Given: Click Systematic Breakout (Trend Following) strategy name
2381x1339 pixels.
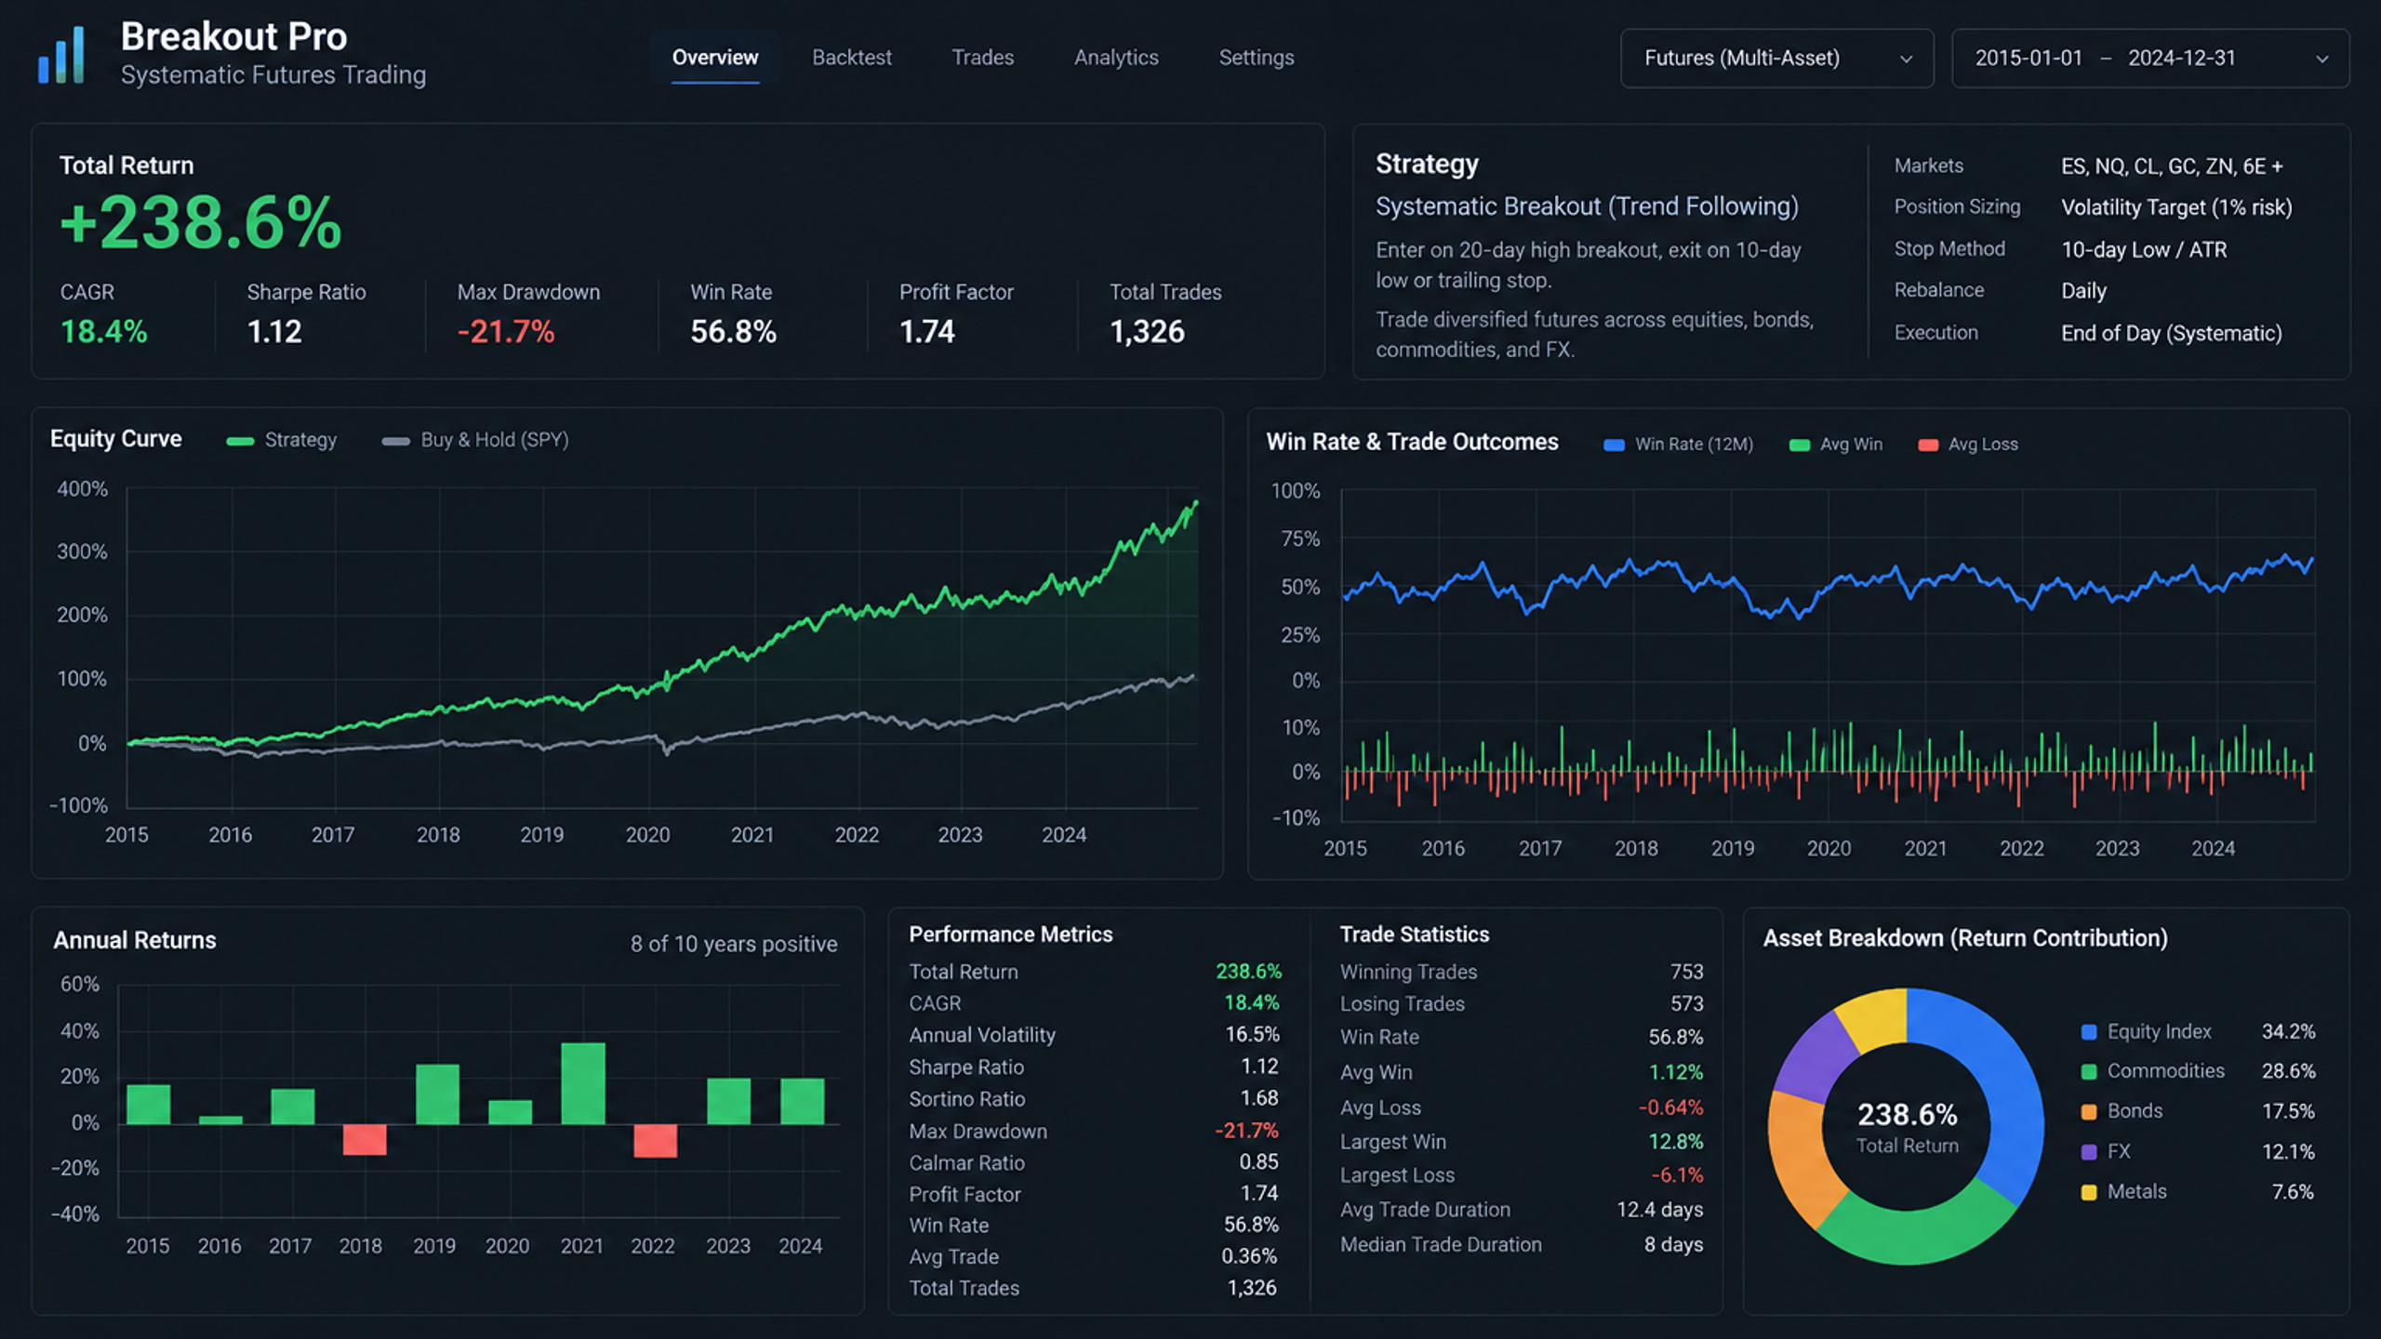Looking at the screenshot, I should point(1587,206).
